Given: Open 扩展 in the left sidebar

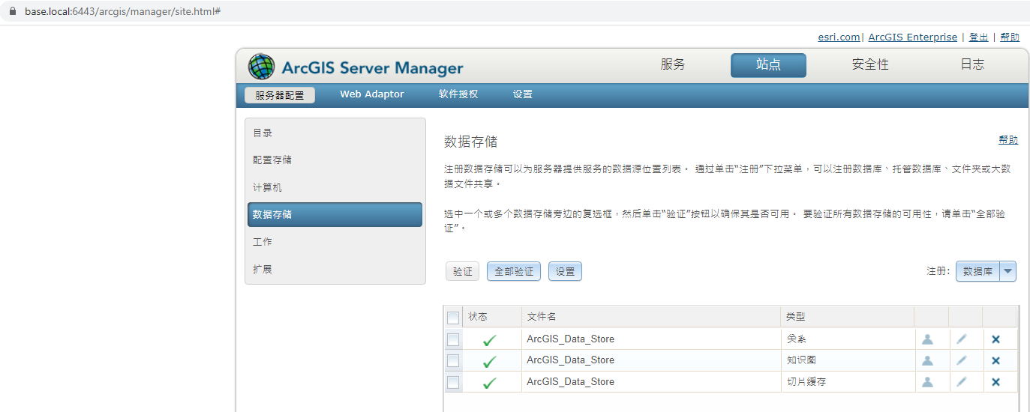Looking at the screenshot, I should [x=335, y=269].
